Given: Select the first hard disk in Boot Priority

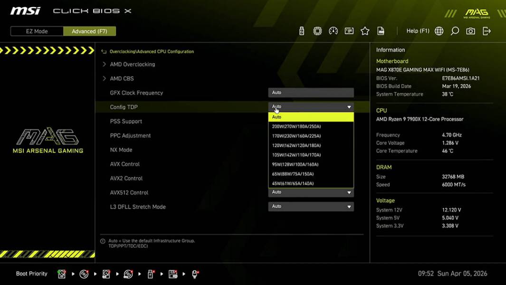Looking at the screenshot, I should click(x=62, y=274).
